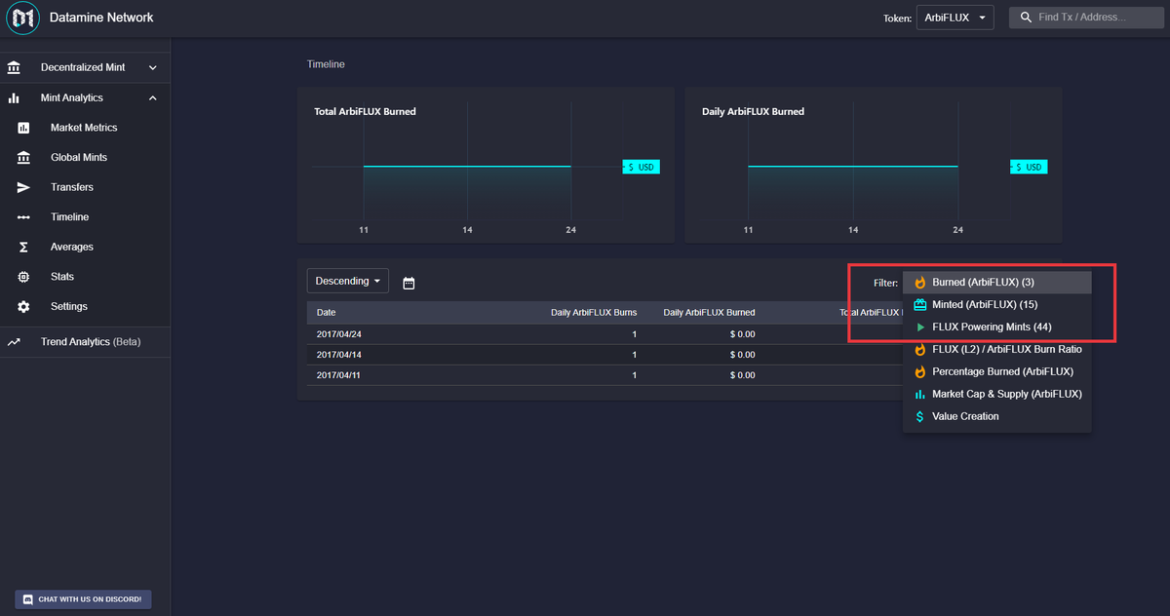Open Trend Analytics (Beta)
This screenshot has width=1170, height=616.
click(x=85, y=342)
